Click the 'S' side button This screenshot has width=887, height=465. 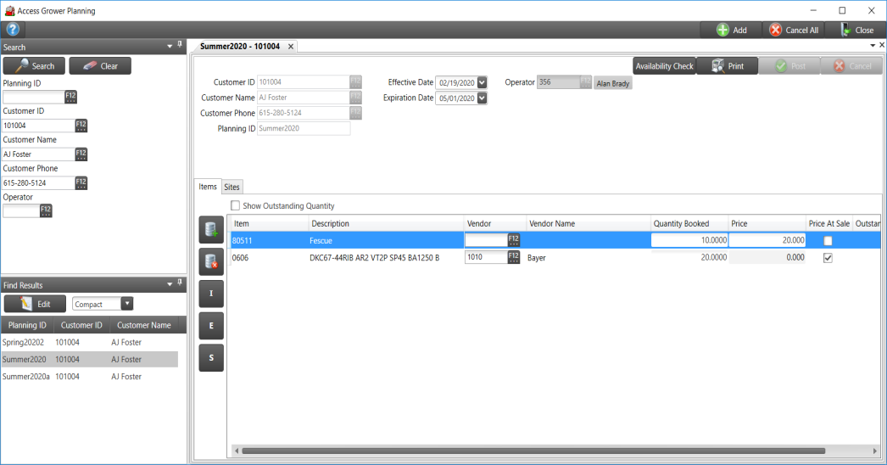click(x=211, y=358)
